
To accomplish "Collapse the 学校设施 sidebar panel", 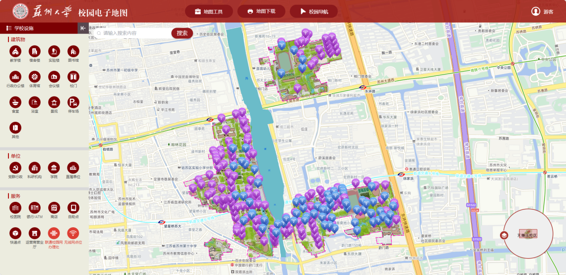I will (x=83, y=28).
